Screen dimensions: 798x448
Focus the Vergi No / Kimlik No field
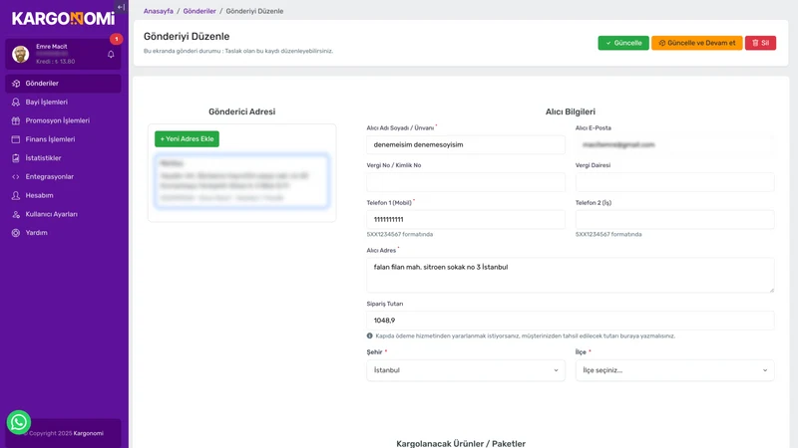466,182
